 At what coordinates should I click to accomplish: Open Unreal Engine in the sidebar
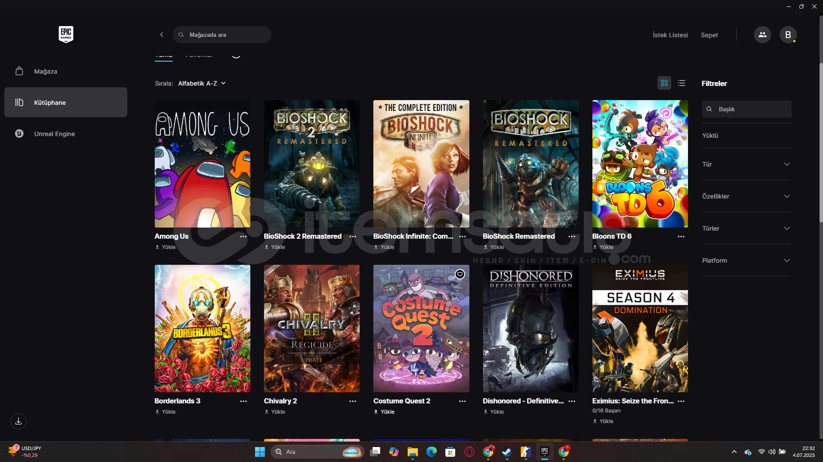[x=66, y=133]
